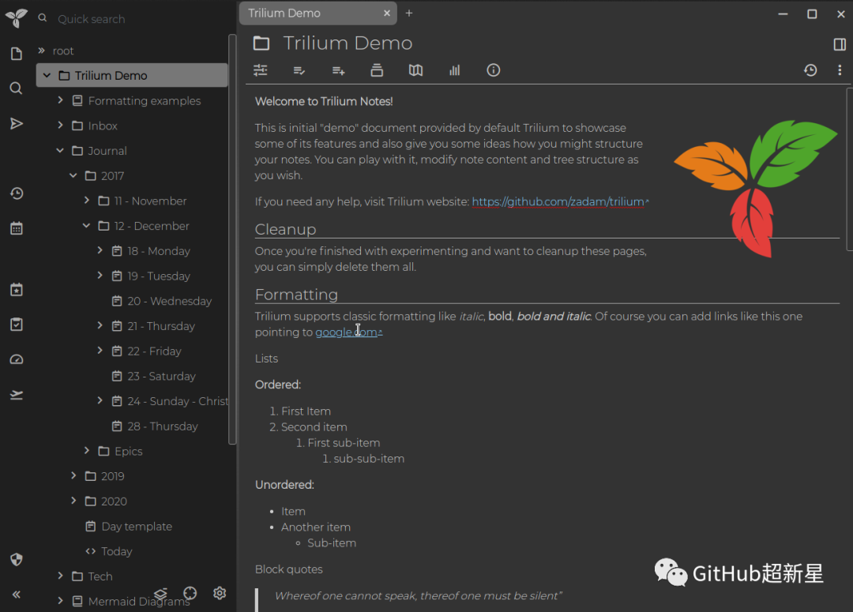The height and width of the screenshot is (612, 853).
Task: Expand the Formatting examples node
Action: (60, 100)
